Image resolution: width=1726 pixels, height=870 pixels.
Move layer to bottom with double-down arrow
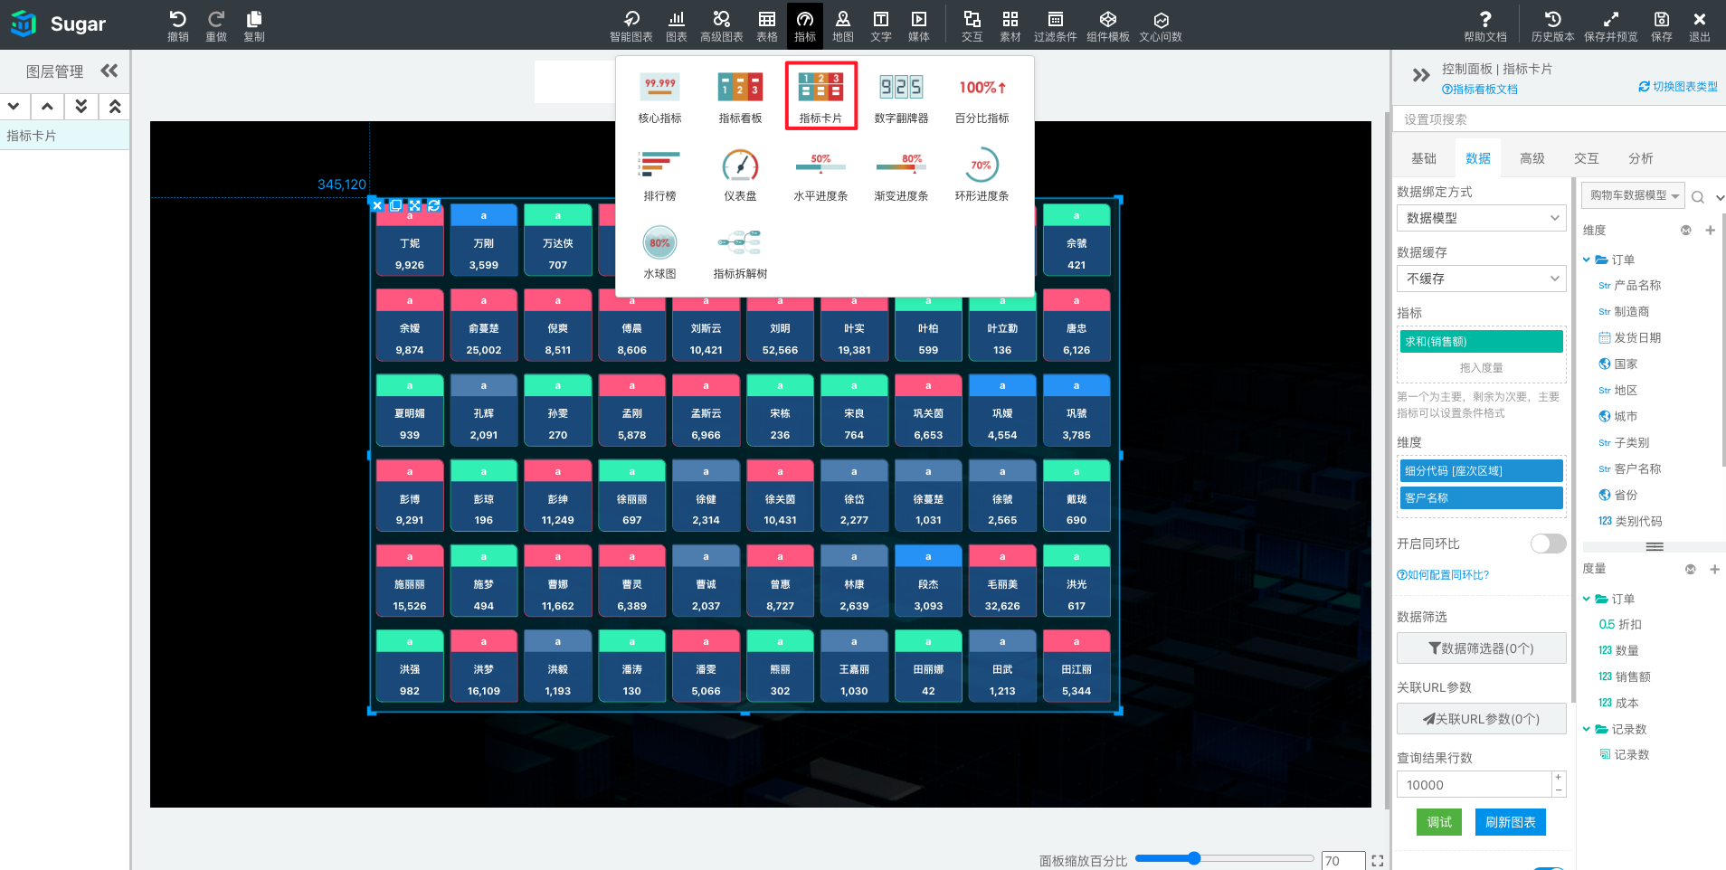[x=81, y=107]
